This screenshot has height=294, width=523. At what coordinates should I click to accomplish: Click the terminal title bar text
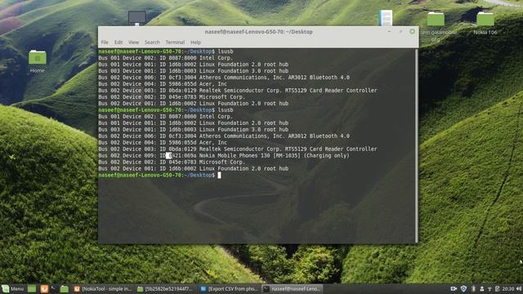[258, 32]
